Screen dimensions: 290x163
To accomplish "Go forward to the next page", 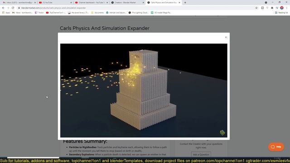I will [8, 8].
